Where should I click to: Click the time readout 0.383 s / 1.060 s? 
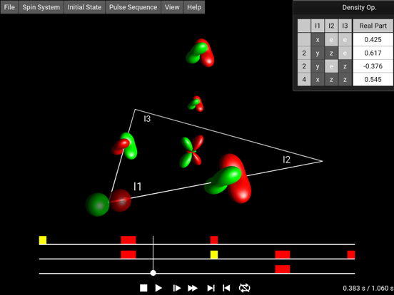[x=368, y=288]
